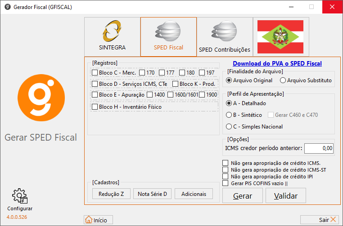Check register 177 checkbox

click(162, 72)
